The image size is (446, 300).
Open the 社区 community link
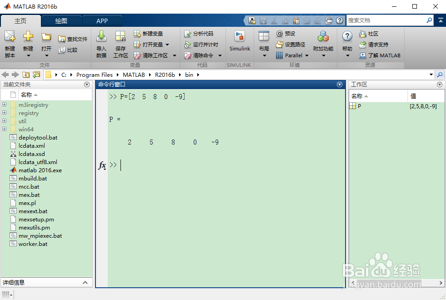(369, 34)
